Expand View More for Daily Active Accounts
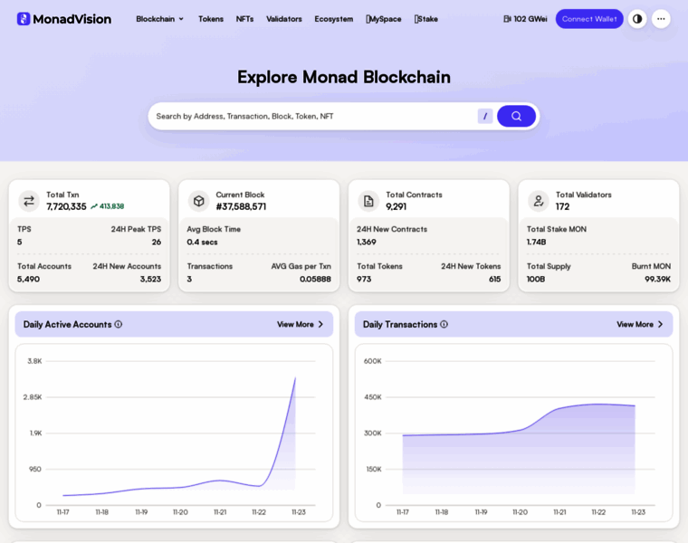The height and width of the screenshot is (543, 688). tap(301, 324)
